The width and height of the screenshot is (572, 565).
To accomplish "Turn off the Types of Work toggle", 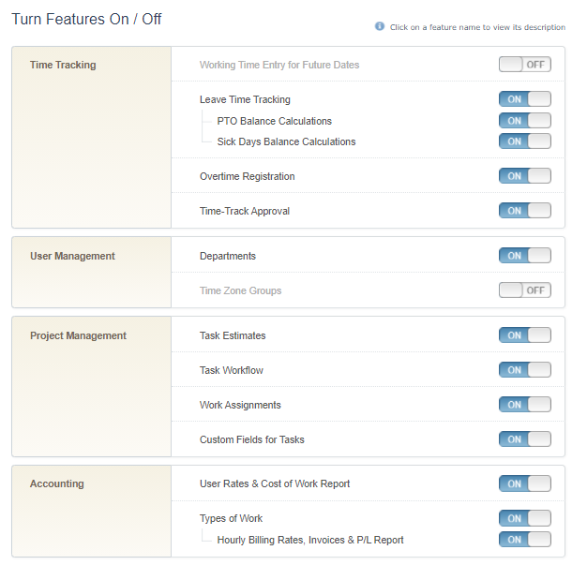I will (524, 518).
